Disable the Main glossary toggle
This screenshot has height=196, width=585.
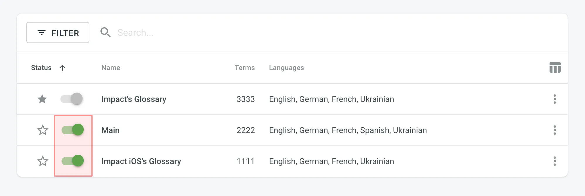73,130
